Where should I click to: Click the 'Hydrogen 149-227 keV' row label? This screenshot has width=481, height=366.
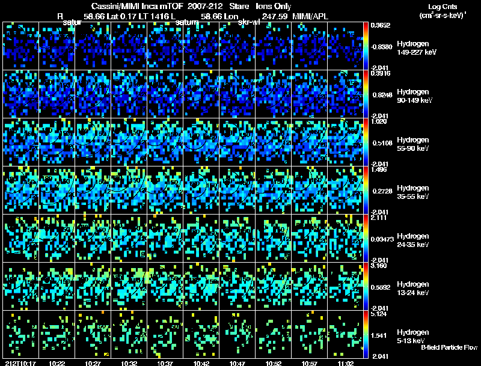(x=416, y=48)
